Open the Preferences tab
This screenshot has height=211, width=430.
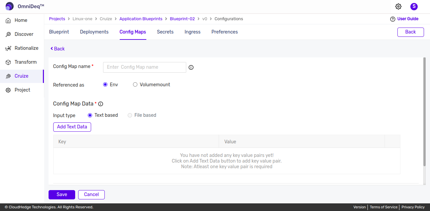(224, 32)
